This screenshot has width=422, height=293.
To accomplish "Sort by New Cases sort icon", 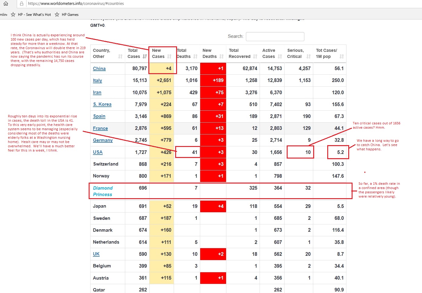I will (x=169, y=56).
